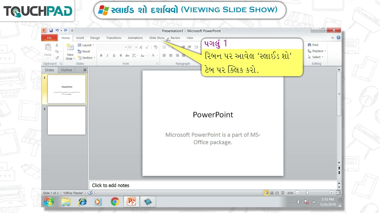Image resolution: width=380 pixels, height=213 pixels.
Task: Switch to the Review tab
Action: (175, 38)
